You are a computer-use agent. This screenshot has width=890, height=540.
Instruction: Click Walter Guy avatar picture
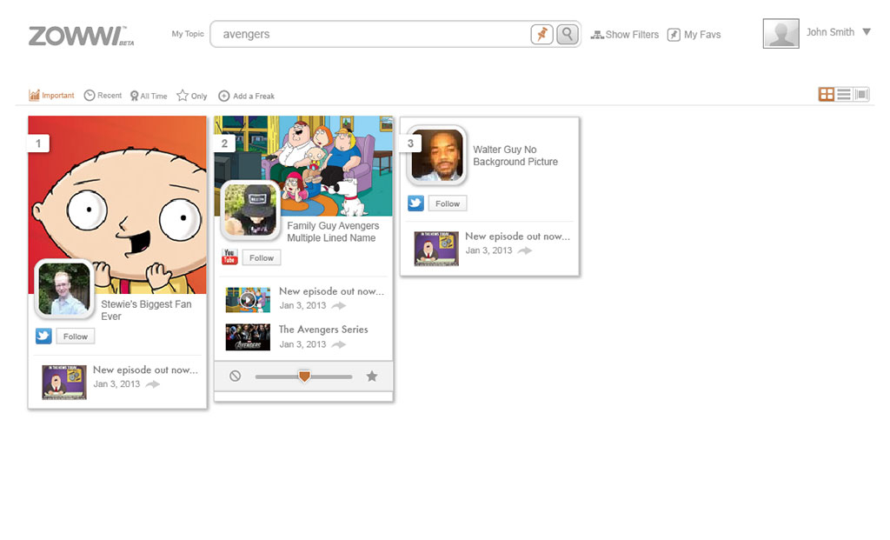[436, 155]
